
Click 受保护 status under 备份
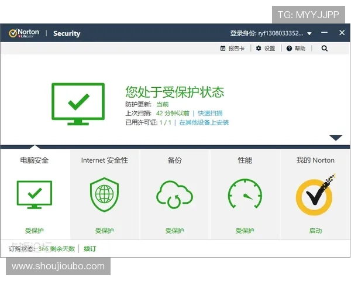click(174, 231)
